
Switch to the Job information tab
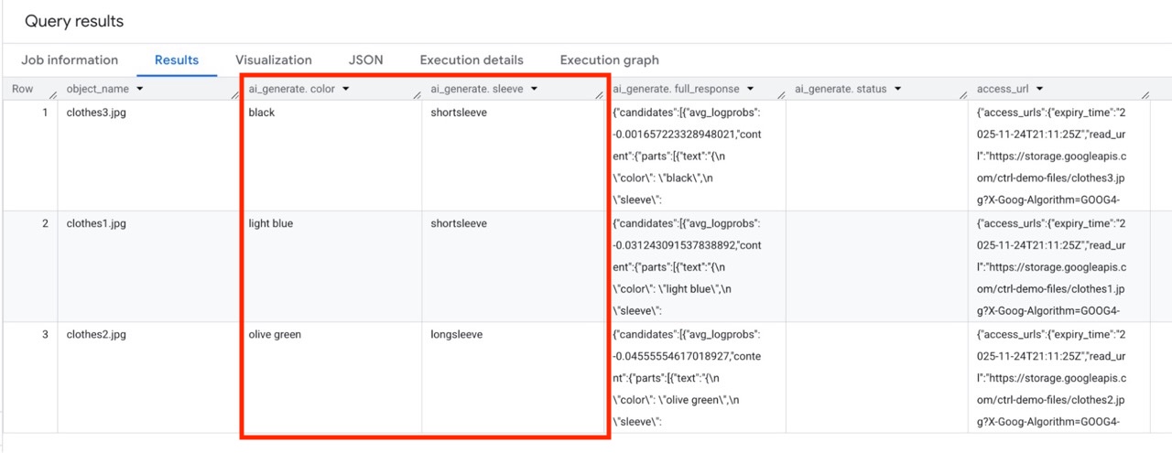coord(70,60)
